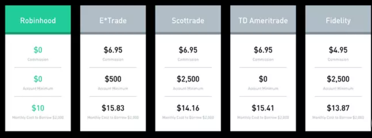372x138 pixels.
Task: Select the E*Trade column header
Action: [x=113, y=20]
